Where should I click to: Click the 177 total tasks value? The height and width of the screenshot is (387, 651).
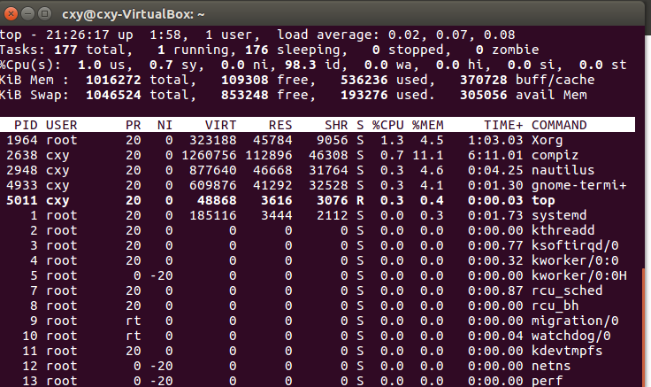coord(65,50)
